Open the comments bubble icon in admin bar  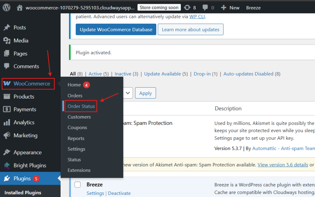205,8
